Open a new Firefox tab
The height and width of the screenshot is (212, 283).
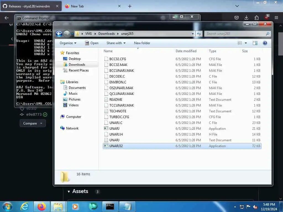[130, 6]
